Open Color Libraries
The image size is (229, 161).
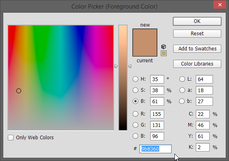click(197, 64)
